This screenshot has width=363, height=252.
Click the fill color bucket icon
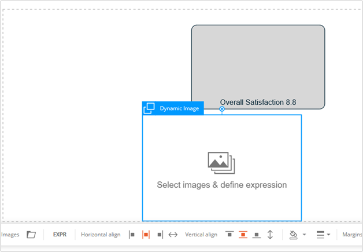tap(293, 235)
